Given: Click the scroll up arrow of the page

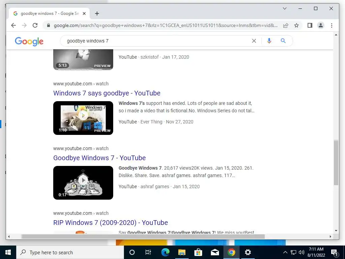Looking at the screenshot, I should pyautogui.click(x=336, y=35).
